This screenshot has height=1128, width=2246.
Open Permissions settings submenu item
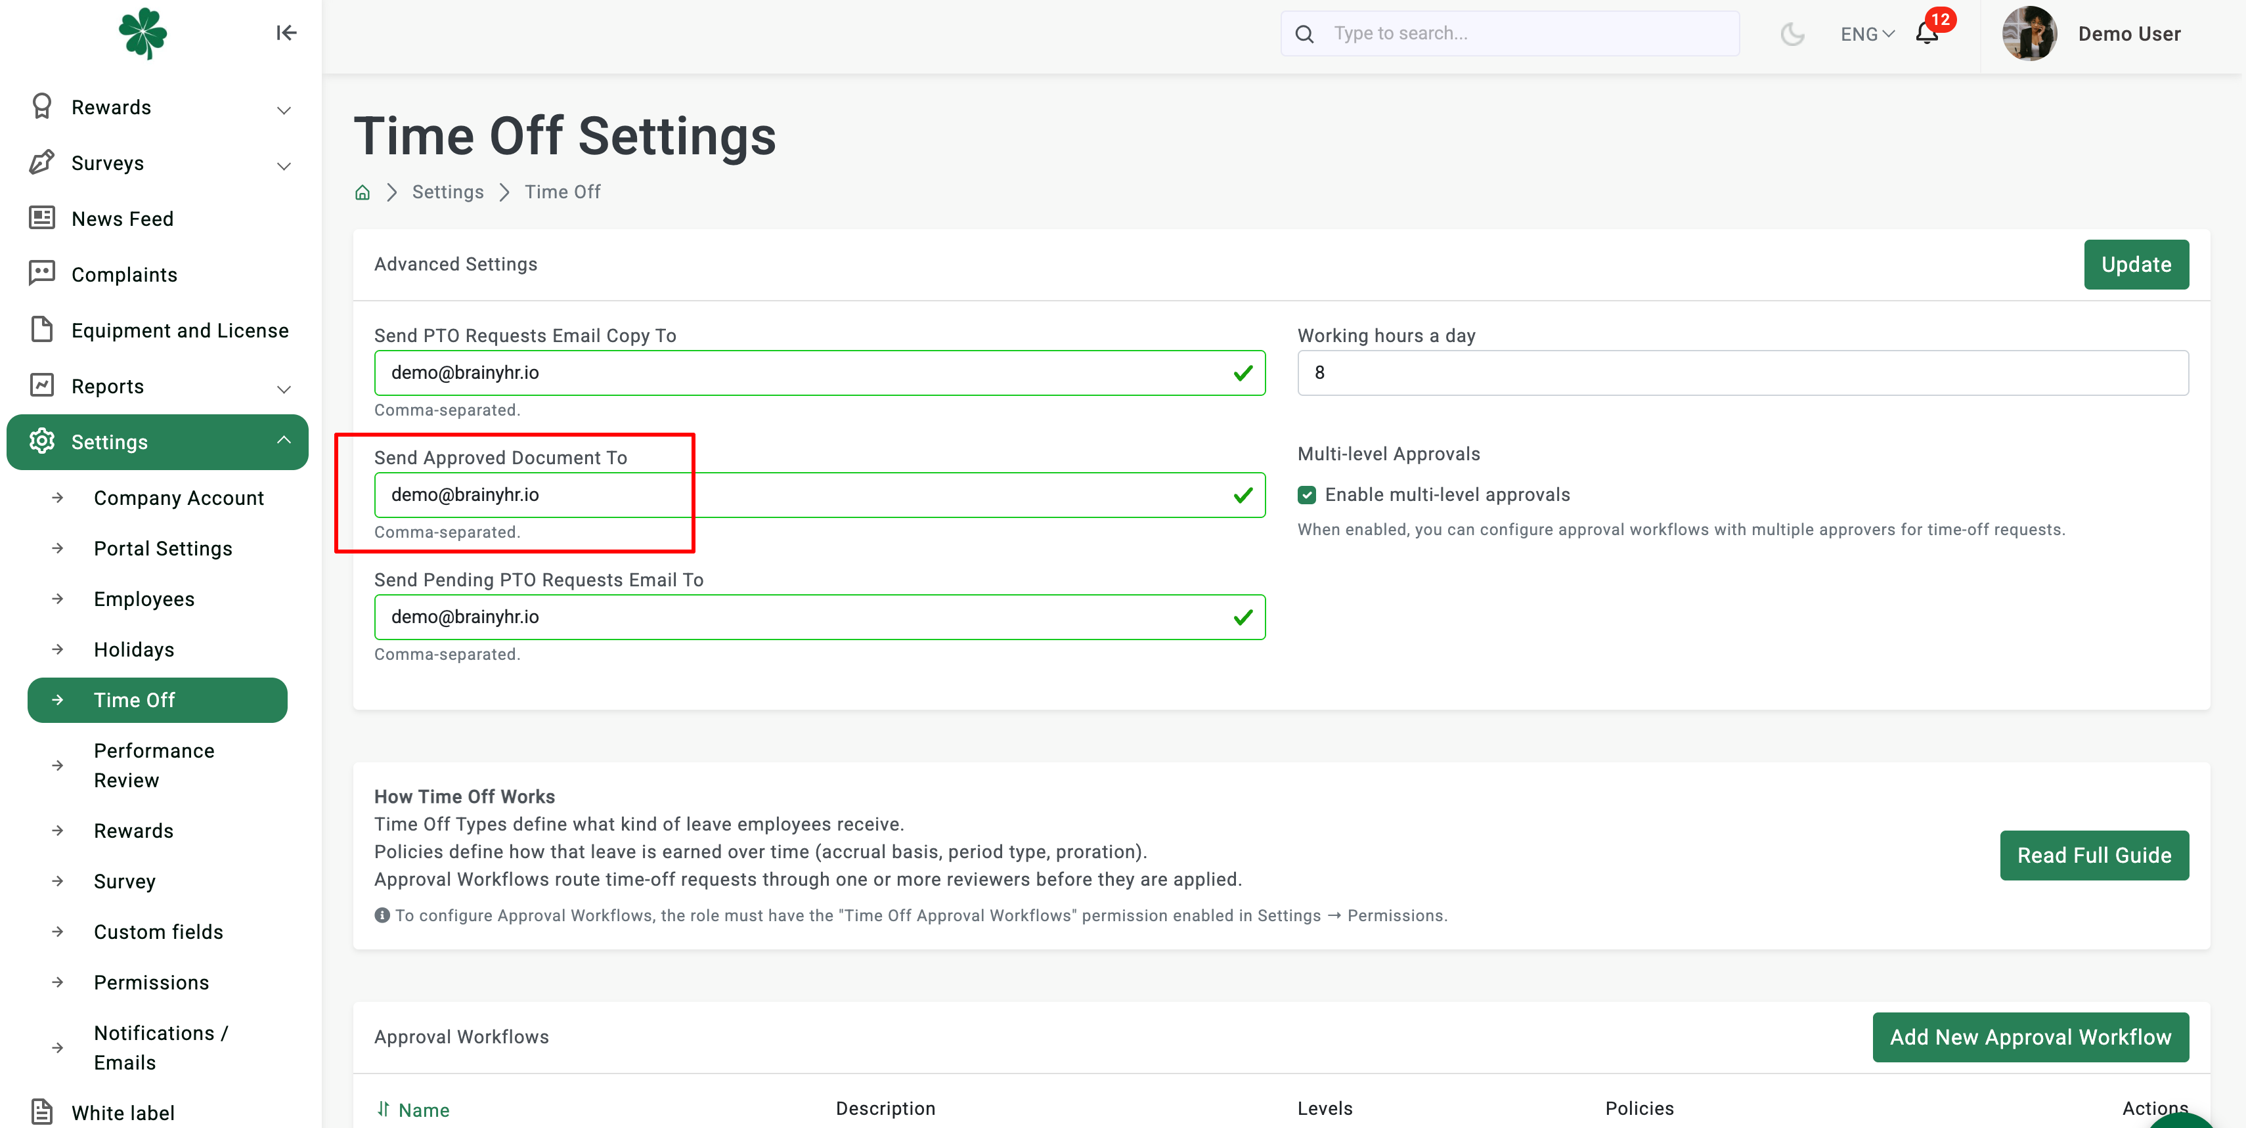click(x=151, y=982)
